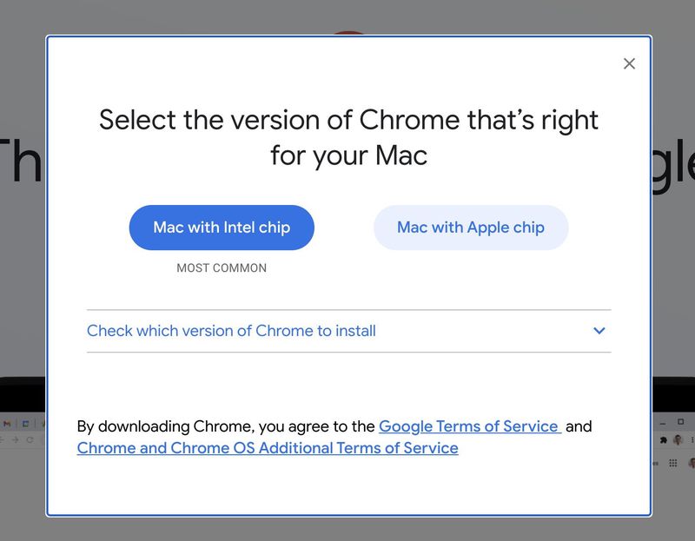This screenshot has height=541, width=695.
Task: Select the "Mac with Intel chip" option
Action: [x=222, y=228]
